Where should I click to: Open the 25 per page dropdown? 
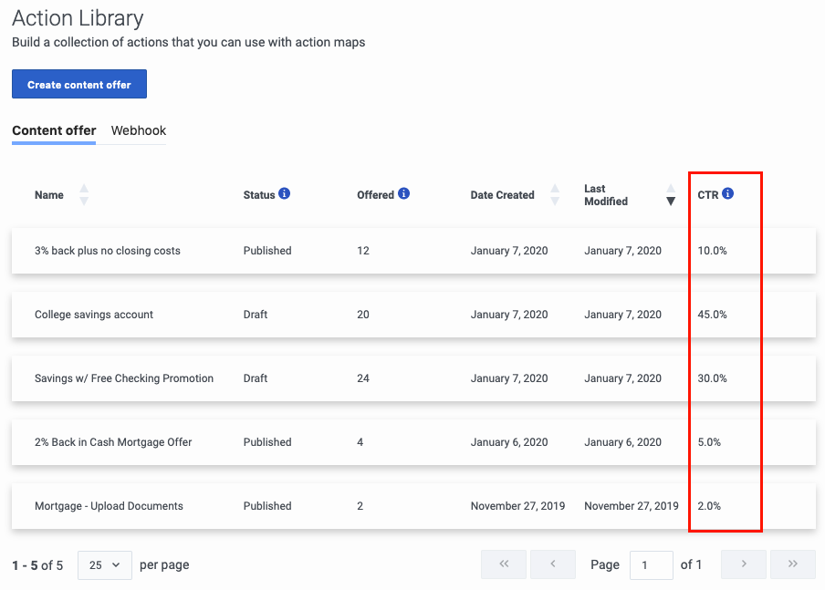click(x=105, y=565)
